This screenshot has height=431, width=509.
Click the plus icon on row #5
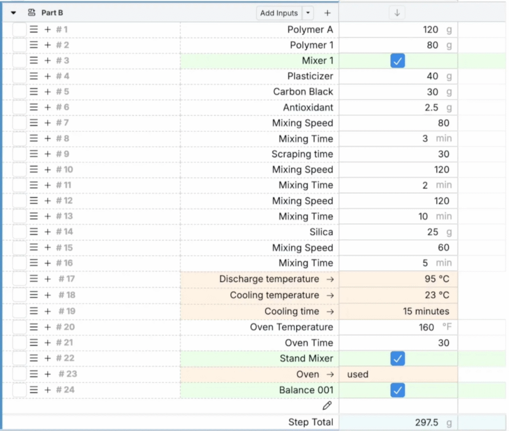pos(48,92)
